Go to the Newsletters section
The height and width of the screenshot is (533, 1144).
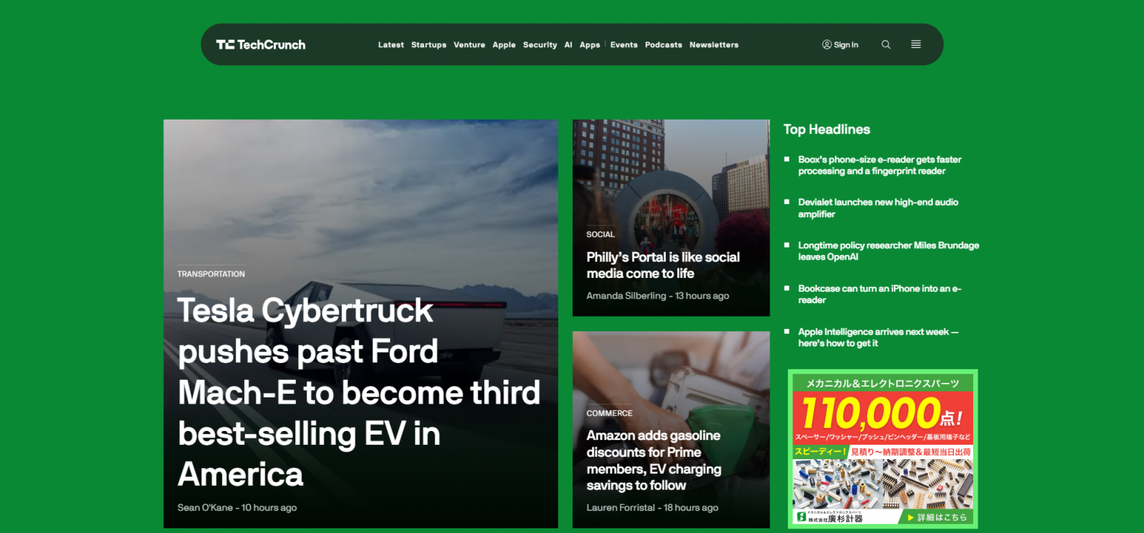click(x=714, y=45)
